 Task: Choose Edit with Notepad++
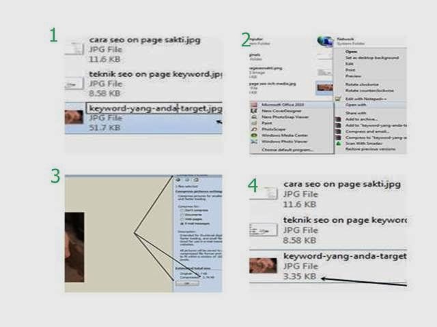pos(366,99)
